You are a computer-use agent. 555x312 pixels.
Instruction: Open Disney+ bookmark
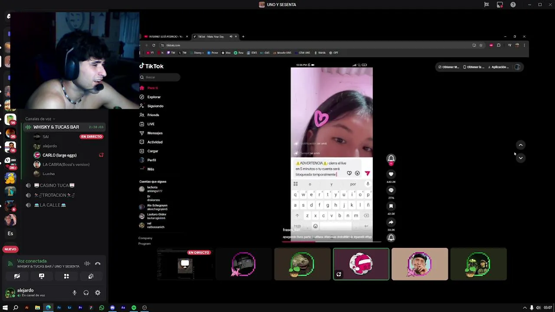tap(197, 53)
